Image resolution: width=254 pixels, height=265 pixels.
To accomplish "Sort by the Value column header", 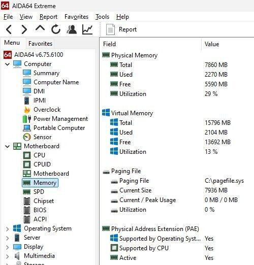I will pyautogui.click(x=212, y=44).
